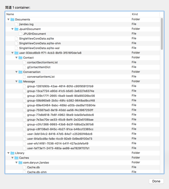Click the gContactItemDict file icon
This screenshot has width=169, height=189.
[x=25, y=67]
